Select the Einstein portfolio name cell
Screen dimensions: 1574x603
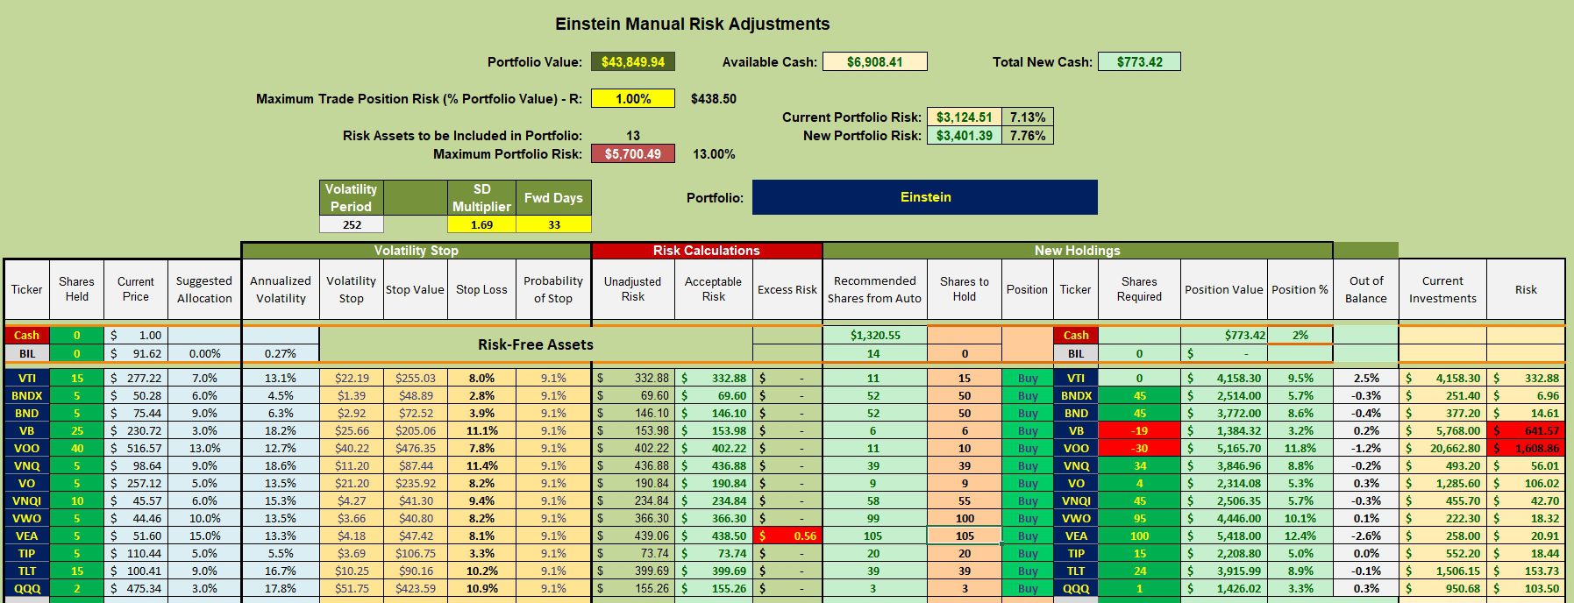point(925,197)
